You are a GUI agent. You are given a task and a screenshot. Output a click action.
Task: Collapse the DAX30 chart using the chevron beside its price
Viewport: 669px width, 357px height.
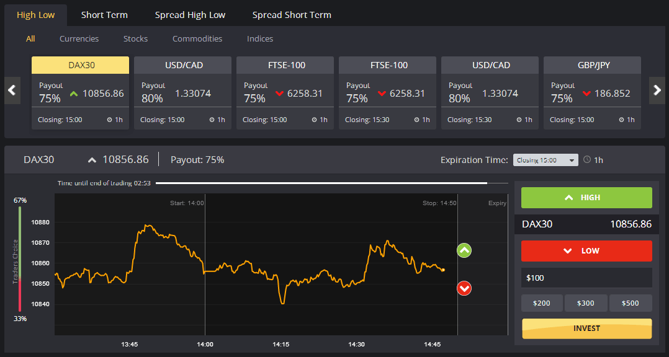click(91, 159)
